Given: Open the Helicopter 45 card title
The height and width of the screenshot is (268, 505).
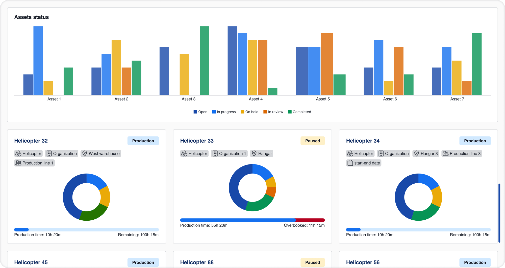Looking at the screenshot, I should (x=31, y=262).
